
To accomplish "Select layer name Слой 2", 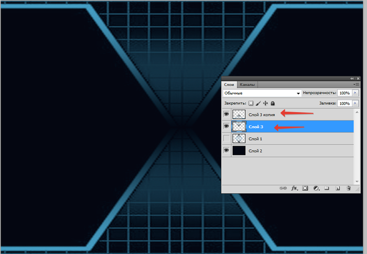I will [x=255, y=151].
